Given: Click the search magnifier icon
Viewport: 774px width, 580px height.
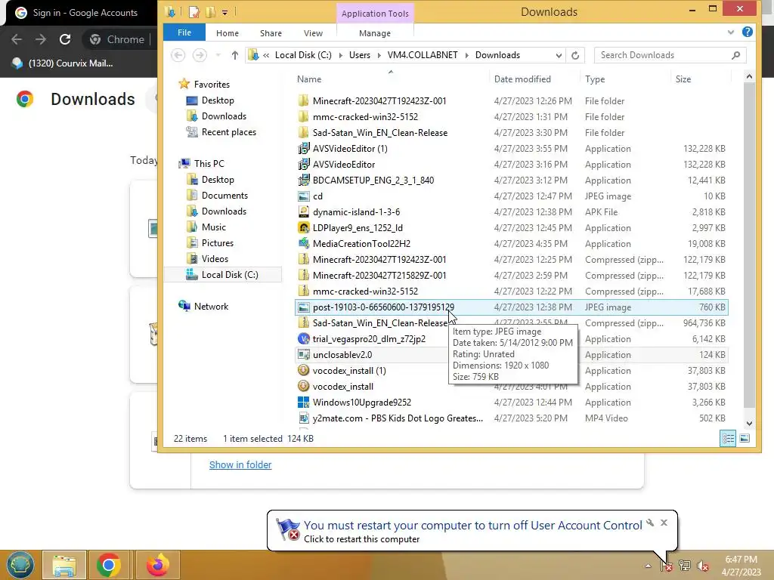Looking at the screenshot, I should 735,55.
